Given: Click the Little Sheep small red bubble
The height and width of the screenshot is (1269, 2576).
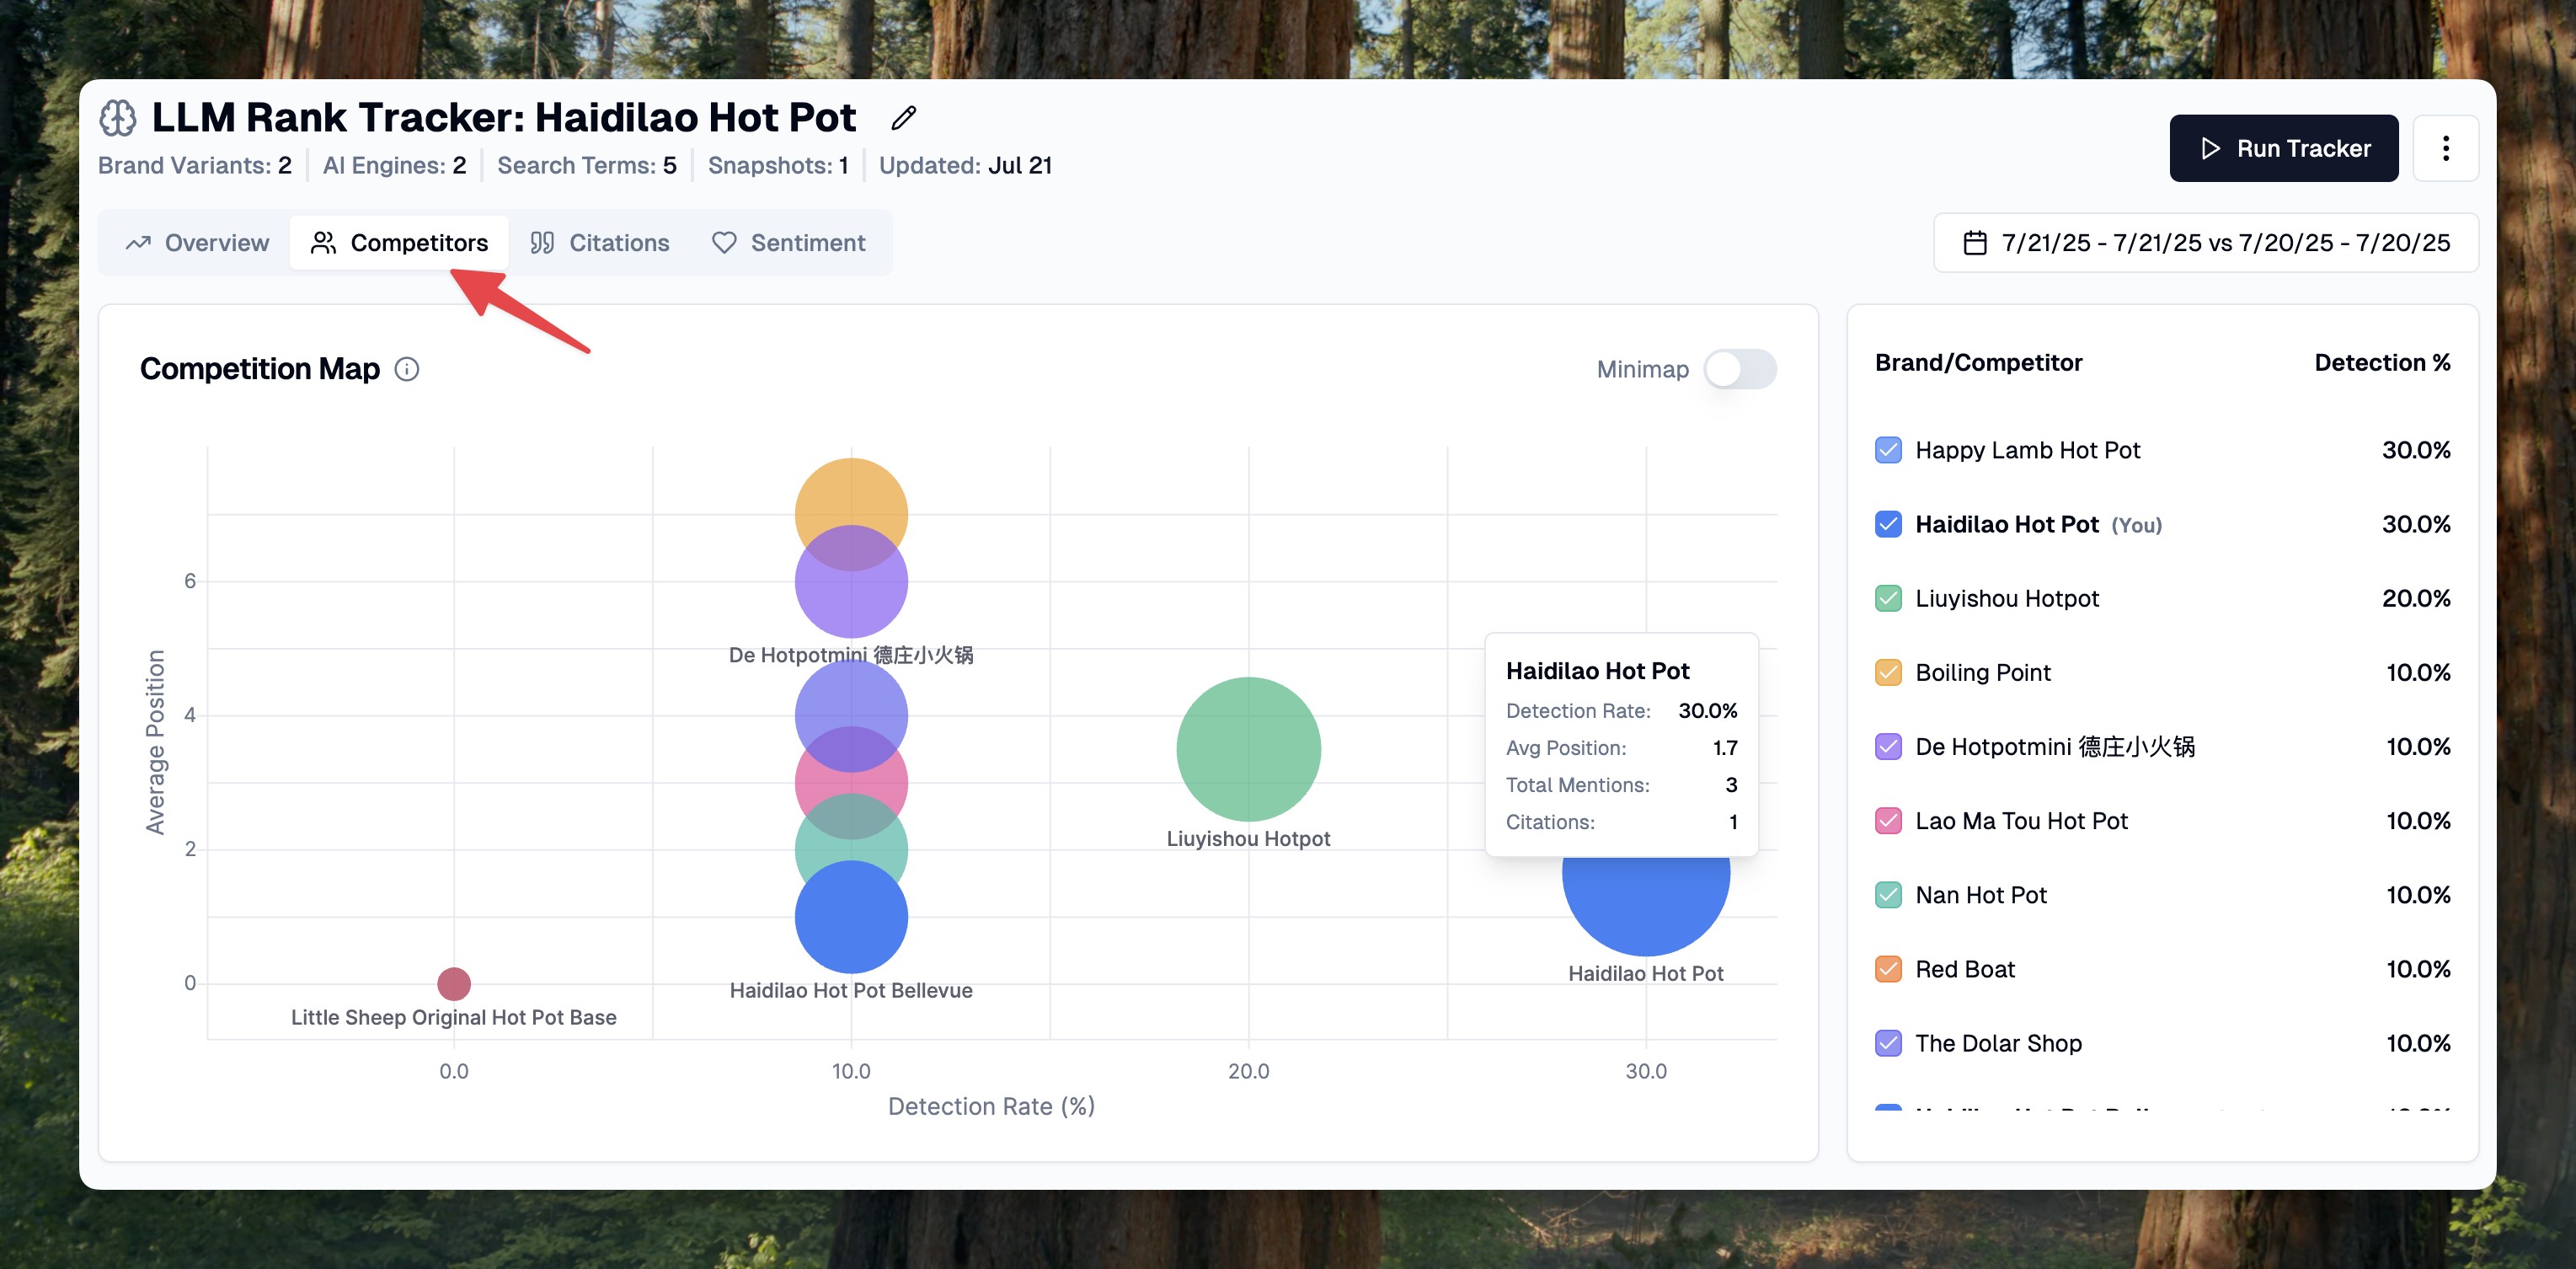Looking at the screenshot, I should 454,983.
